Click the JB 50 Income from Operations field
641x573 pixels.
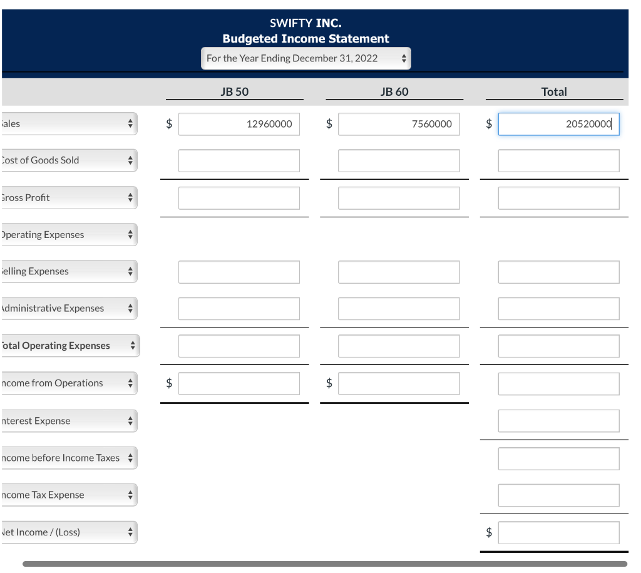click(x=239, y=384)
